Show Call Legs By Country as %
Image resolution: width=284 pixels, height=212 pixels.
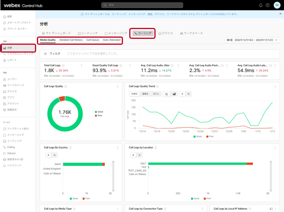[x=55, y=155]
